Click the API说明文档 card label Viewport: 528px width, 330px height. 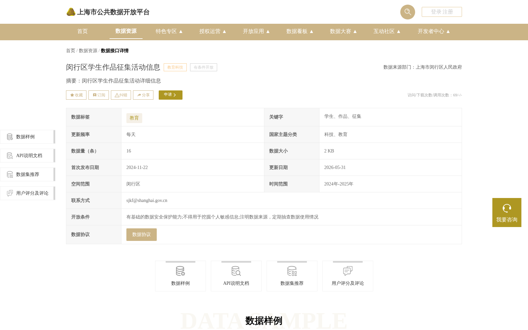tap(236, 283)
